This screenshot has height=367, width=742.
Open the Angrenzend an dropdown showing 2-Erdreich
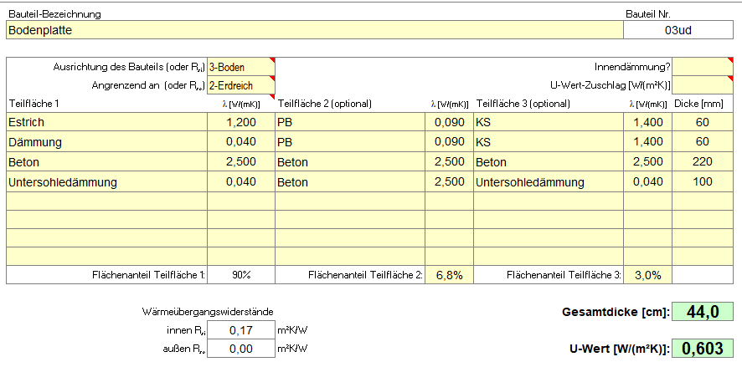click(240, 84)
